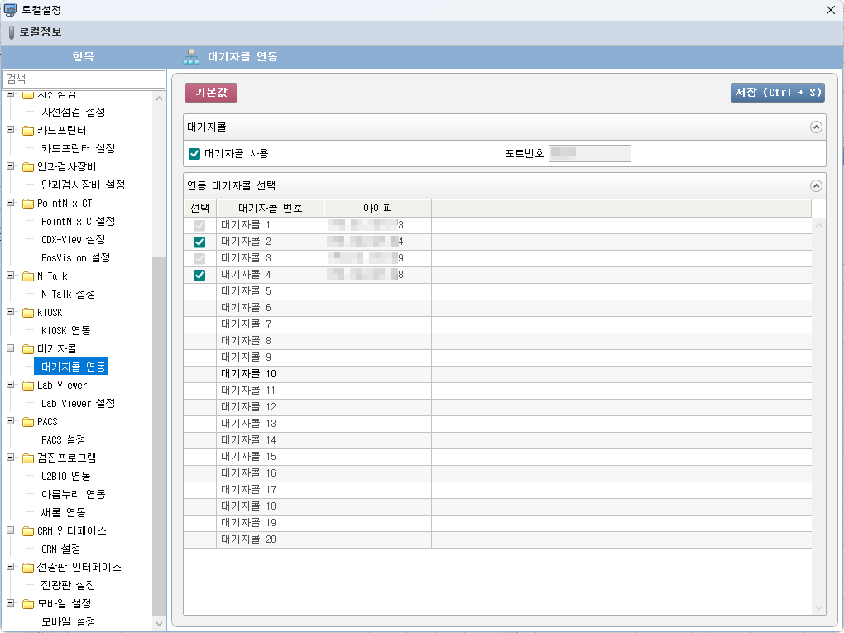Click the 검진프로그램 folder icon
844x633 pixels.
point(28,458)
